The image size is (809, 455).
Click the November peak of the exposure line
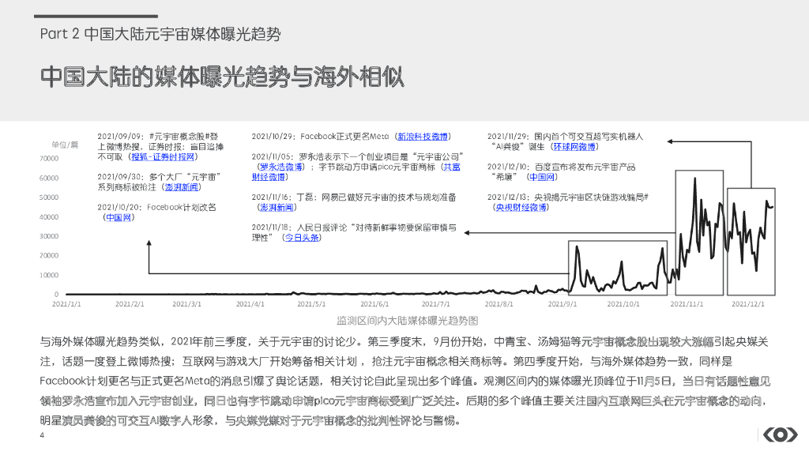(695, 179)
